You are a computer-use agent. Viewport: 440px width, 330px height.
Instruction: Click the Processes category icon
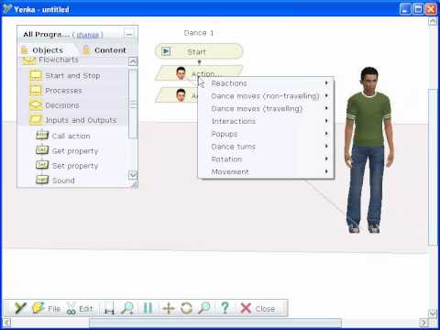point(36,90)
